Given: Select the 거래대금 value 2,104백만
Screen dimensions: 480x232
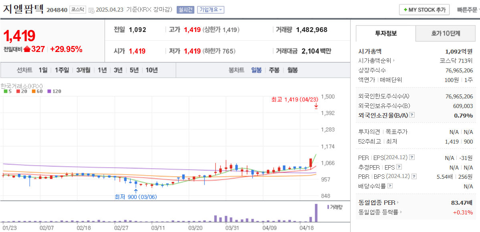Looking at the screenshot, I should [316, 51].
